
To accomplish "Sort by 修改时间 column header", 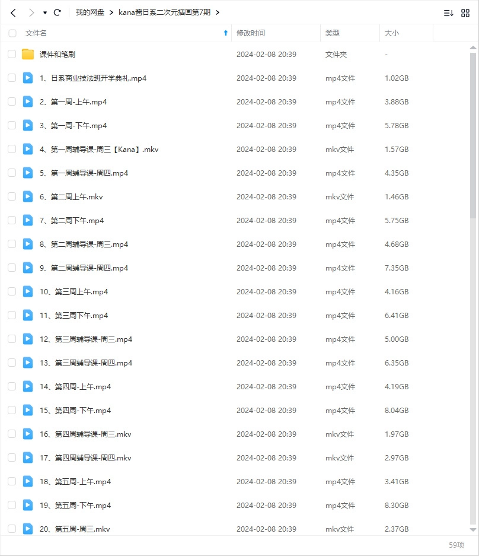I will [x=251, y=33].
